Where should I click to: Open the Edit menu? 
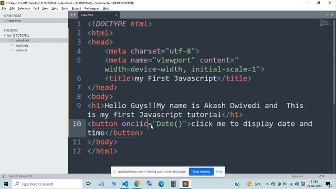[12, 8]
